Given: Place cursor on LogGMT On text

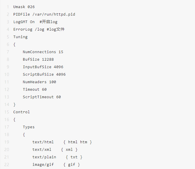Looking at the screenshot, I should (24, 22).
